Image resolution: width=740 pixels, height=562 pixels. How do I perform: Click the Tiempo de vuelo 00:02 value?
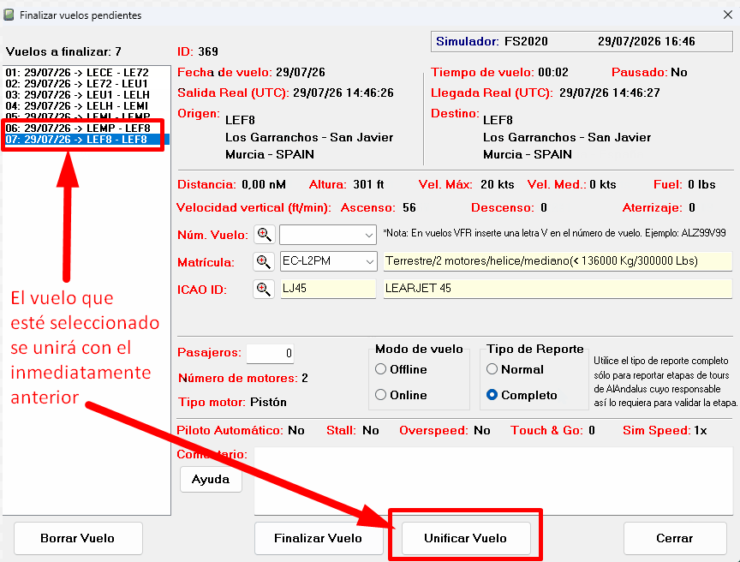(x=553, y=72)
